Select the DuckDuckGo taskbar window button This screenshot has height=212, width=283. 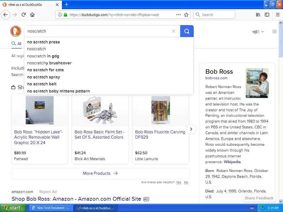pos(96,208)
